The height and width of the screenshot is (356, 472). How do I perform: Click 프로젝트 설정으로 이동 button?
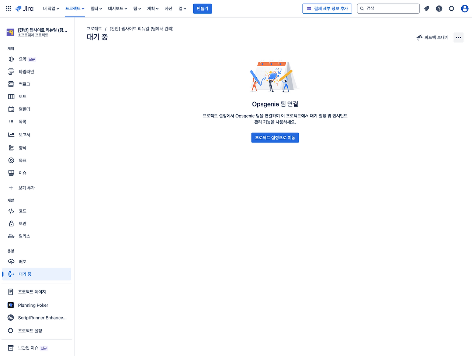275,138
